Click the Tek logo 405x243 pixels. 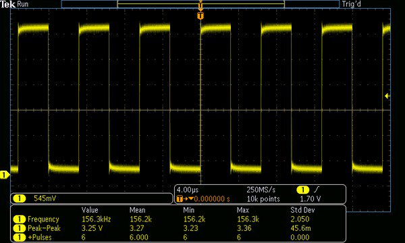pos(7,4)
